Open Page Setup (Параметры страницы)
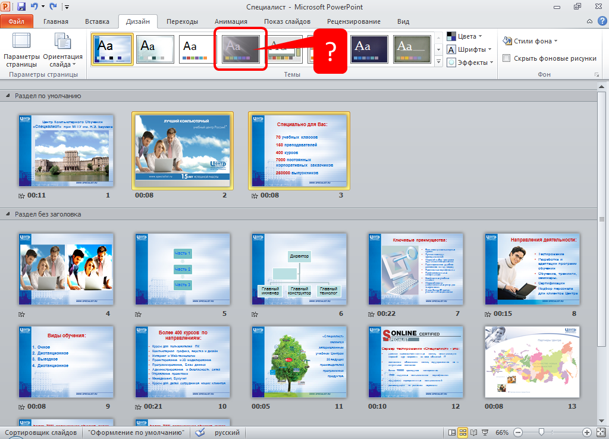This screenshot has height=439, width=609. [21, 50]
